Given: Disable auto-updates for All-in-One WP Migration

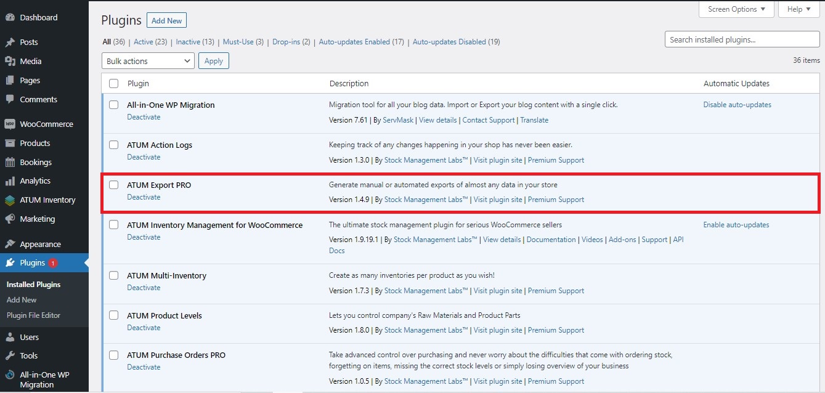Looking at the screenshot, I should tap(738, 105).
